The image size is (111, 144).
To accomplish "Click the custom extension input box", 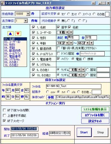I will point(97,92).
